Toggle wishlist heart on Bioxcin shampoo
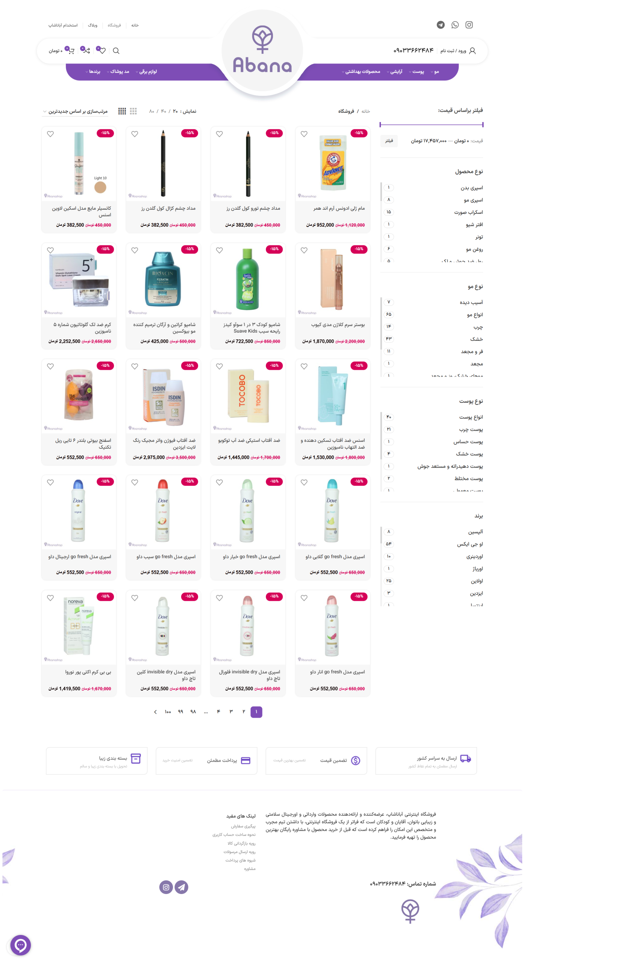 point(135,250)
